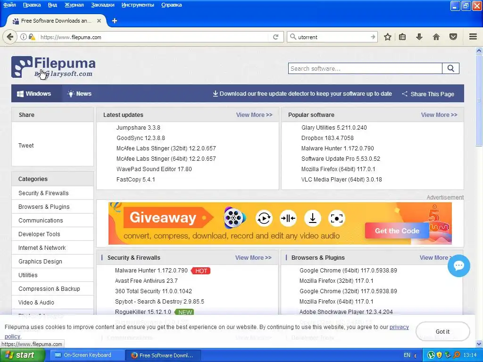This screenshot has height=362, width=483.
Task: Open the privacy policy link
Action: click(399, 327)
